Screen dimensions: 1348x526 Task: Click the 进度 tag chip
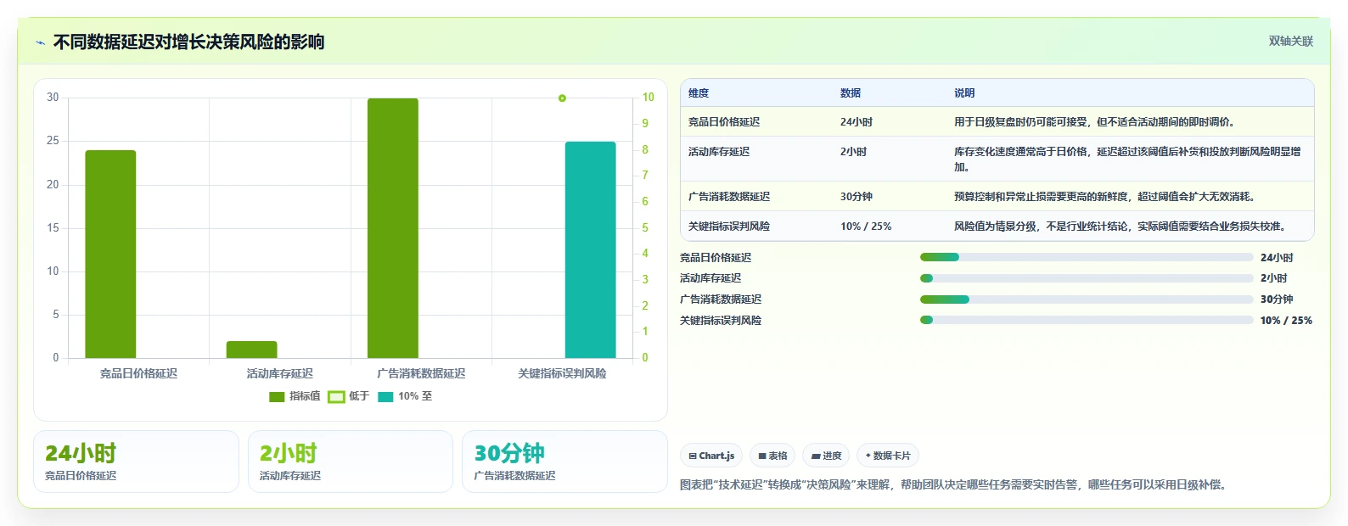pos(826,456)
